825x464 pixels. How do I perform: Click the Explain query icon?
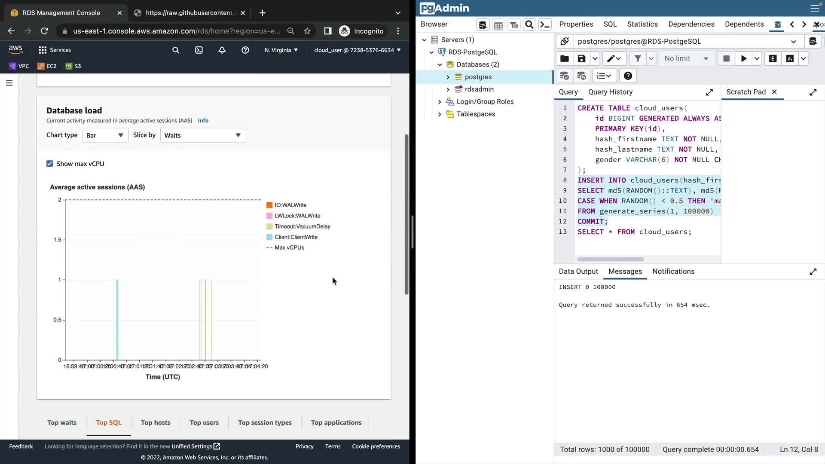click(773, 58)
